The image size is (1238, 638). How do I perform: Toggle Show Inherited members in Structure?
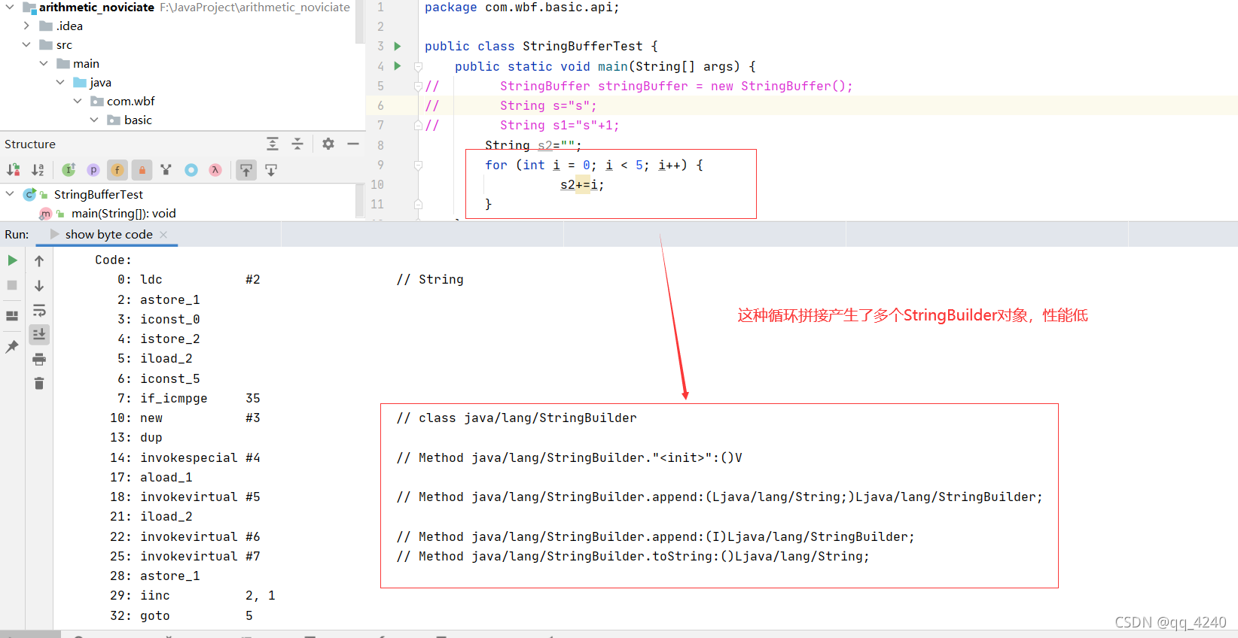pos(69,170)
